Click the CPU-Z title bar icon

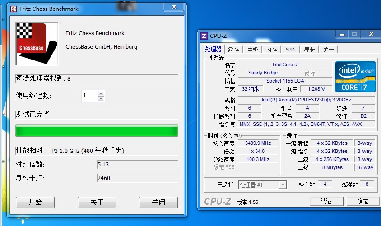tap(204, 36)
